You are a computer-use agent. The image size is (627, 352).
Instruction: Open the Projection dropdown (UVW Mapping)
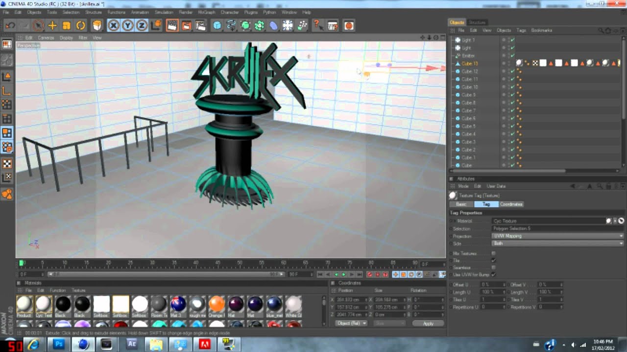coord(557,236)
